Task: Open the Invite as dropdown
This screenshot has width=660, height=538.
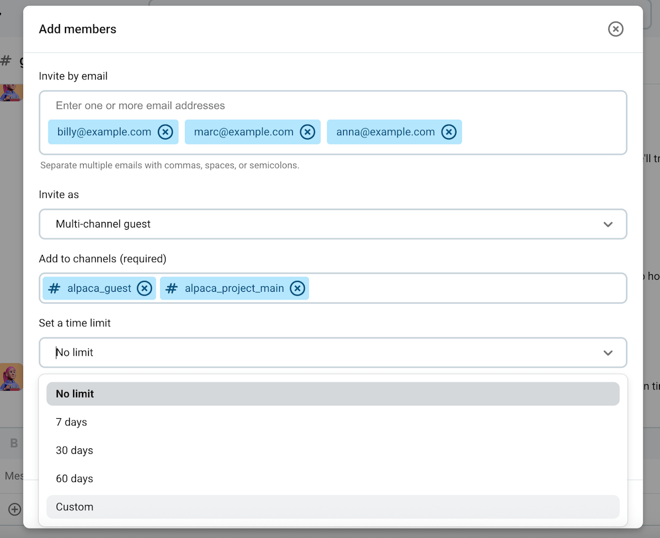Action: pyautogui.click(x=332, y=224)
